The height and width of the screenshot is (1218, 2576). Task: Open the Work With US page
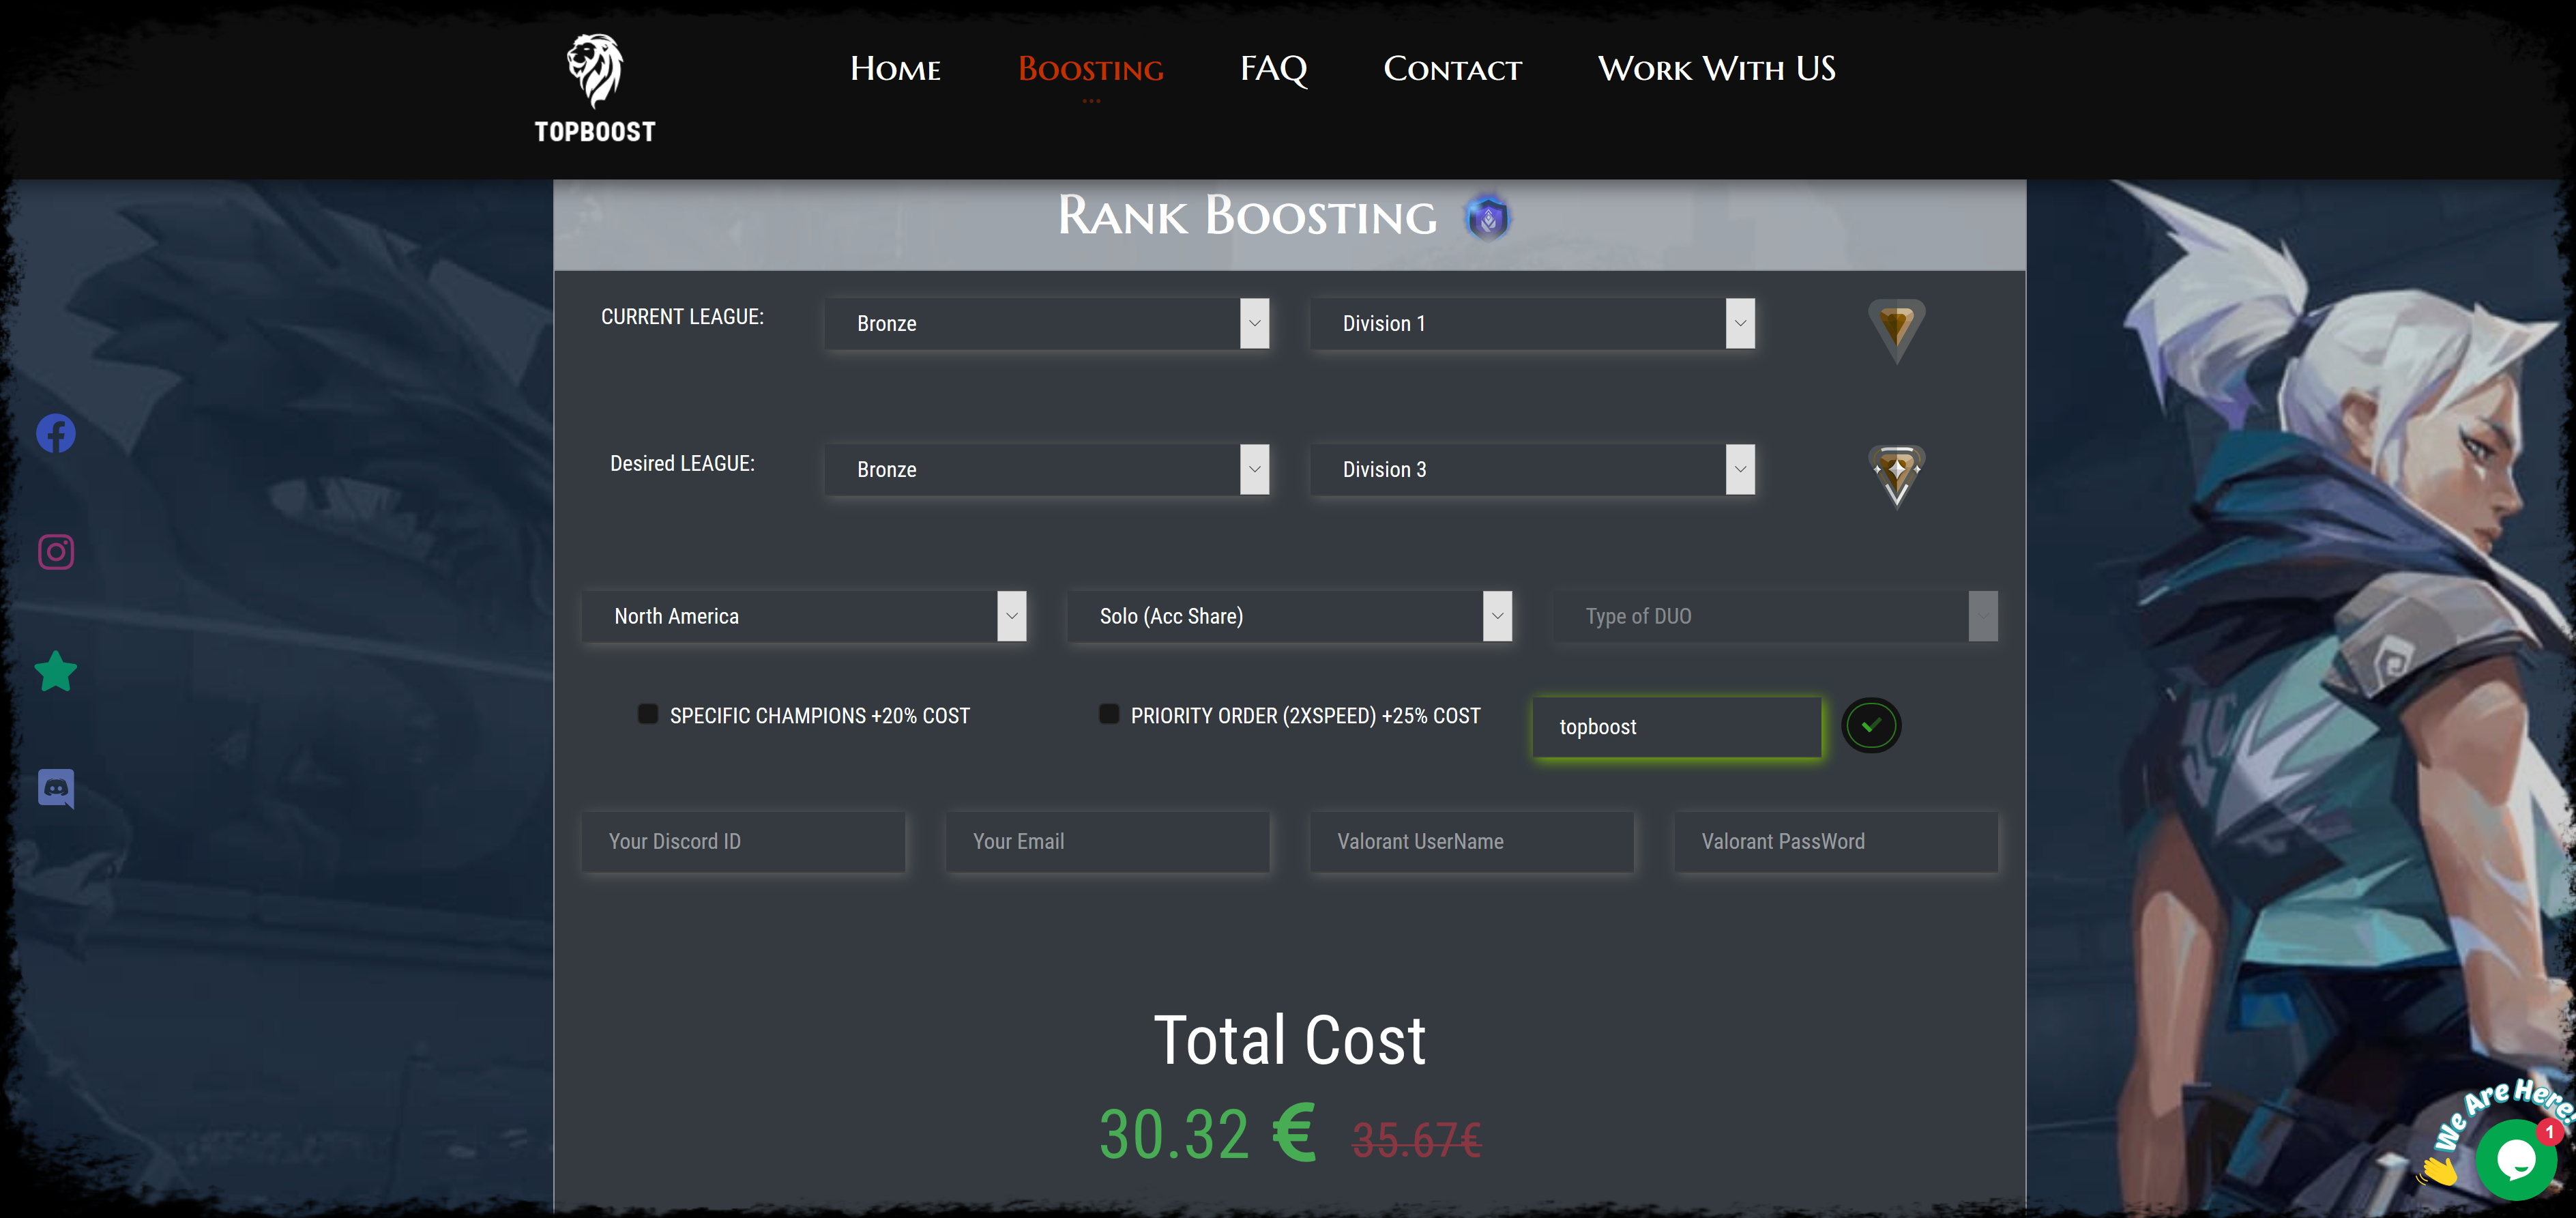[1717, 68]
